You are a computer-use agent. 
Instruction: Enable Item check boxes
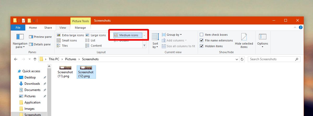[214, 35]
